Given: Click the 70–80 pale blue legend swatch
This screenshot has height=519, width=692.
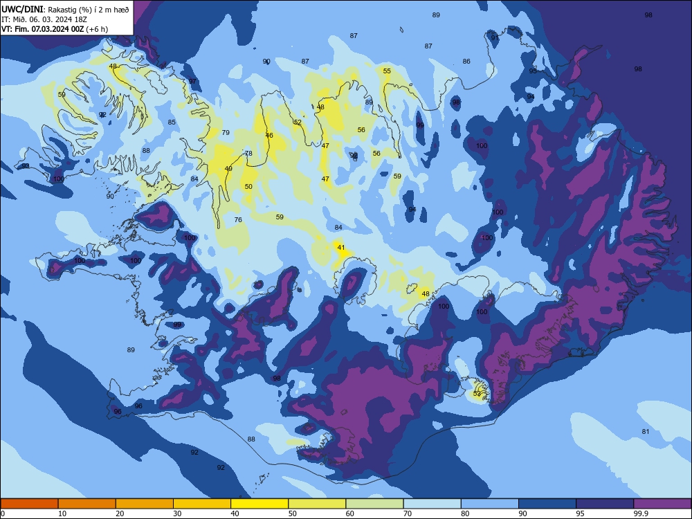Looking at the screenshot, I should click(432, 504).
